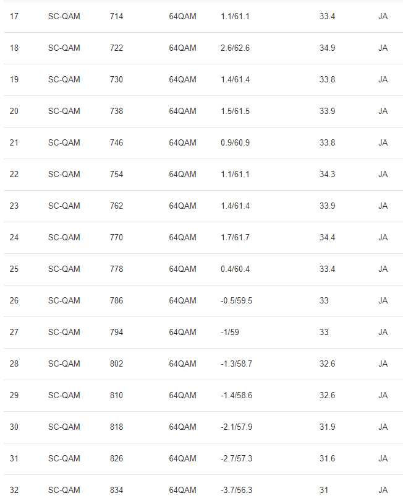Click power level 1.7/61.7
Screen dimensions: 403x501
coord(235,237)
